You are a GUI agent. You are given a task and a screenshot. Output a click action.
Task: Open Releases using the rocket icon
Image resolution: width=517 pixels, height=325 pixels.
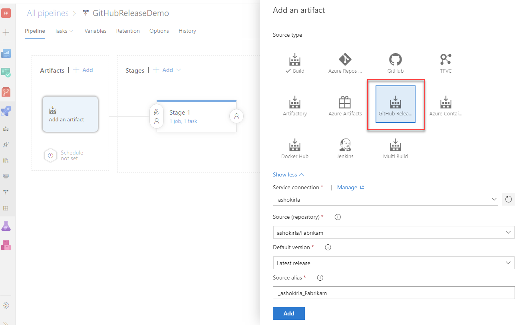(x=6, y=144)
